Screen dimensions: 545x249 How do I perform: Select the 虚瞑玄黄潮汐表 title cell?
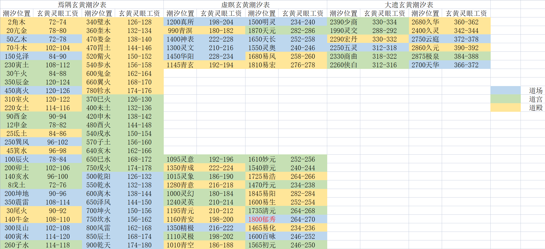[245, 5]
